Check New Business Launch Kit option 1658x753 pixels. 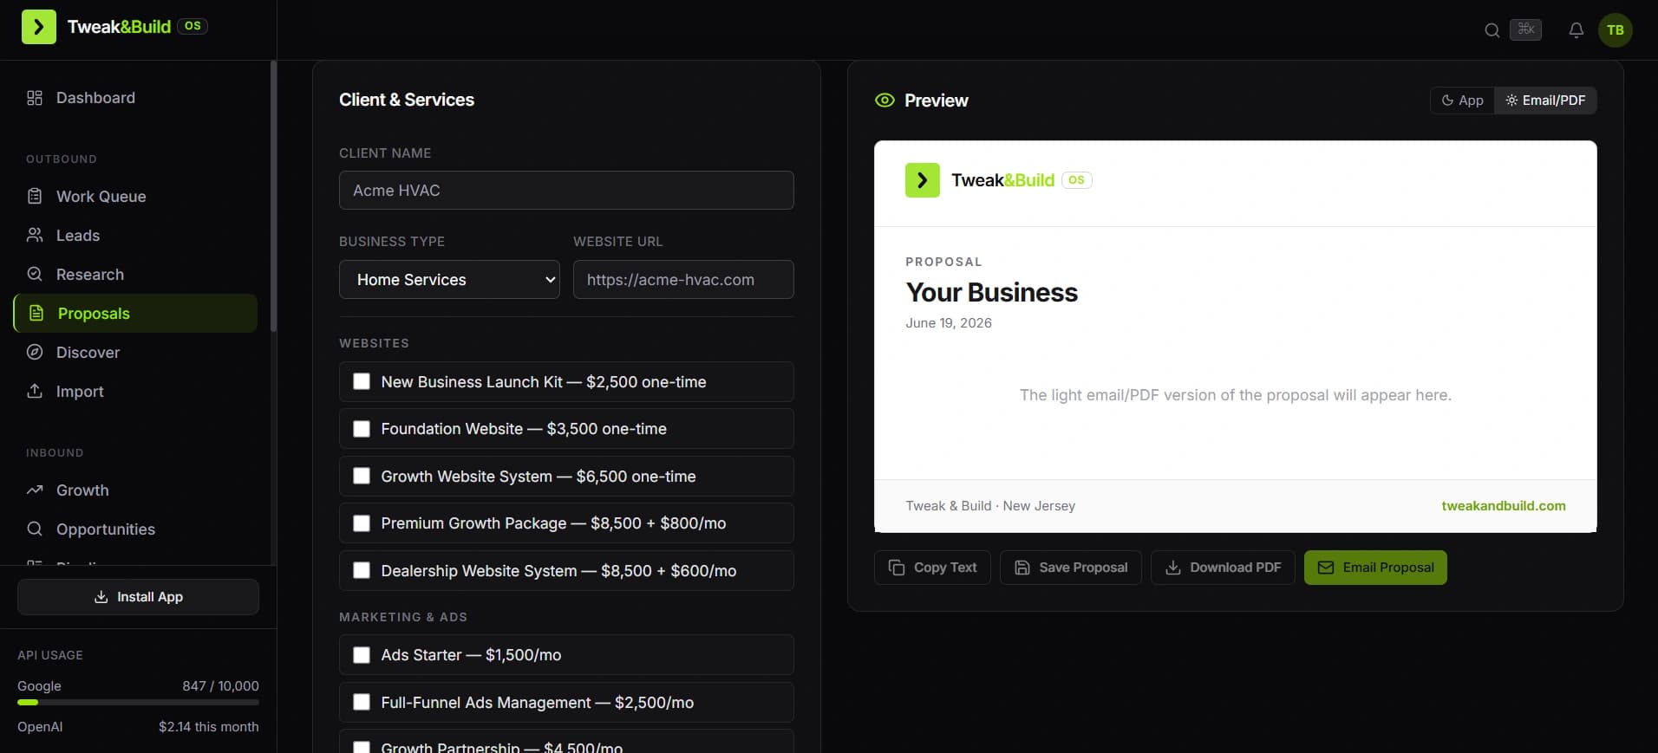click(362, 381)
